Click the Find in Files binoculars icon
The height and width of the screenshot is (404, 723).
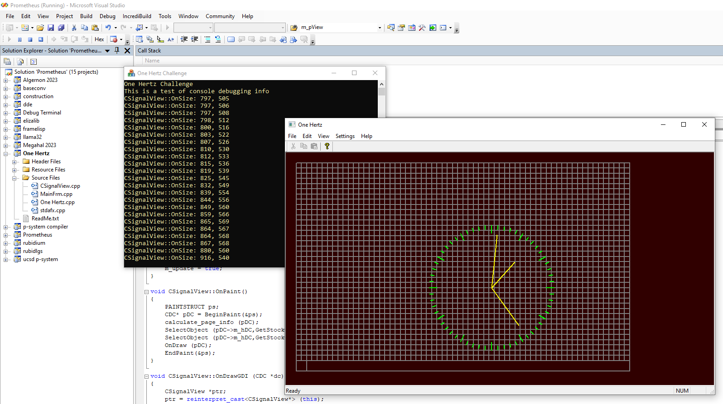coord(294,28)
